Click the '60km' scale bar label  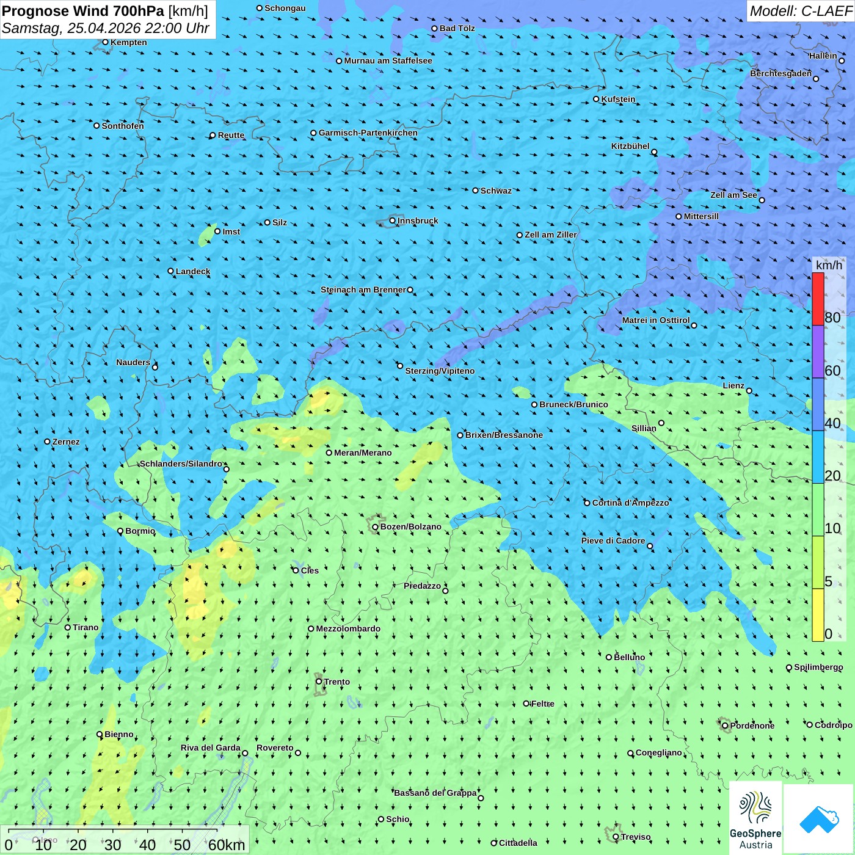pyautogui.click(x=227, y=845)
